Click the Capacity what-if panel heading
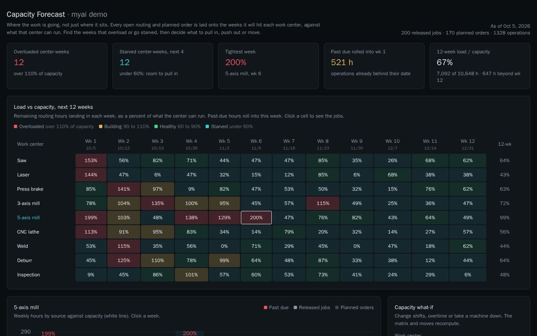Viewport: 537px width, 336px height. (414, 307)
